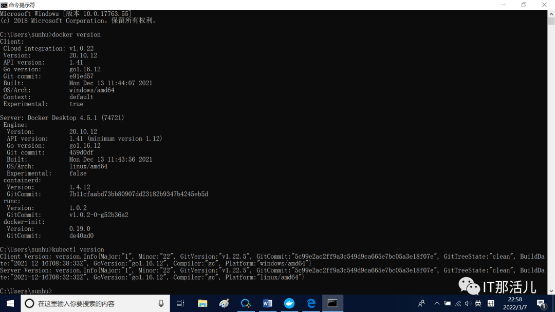Click 'Cloud integration: v1.0.22' line
This screenshot has height=312, width=555.
(x=48, y=48)
